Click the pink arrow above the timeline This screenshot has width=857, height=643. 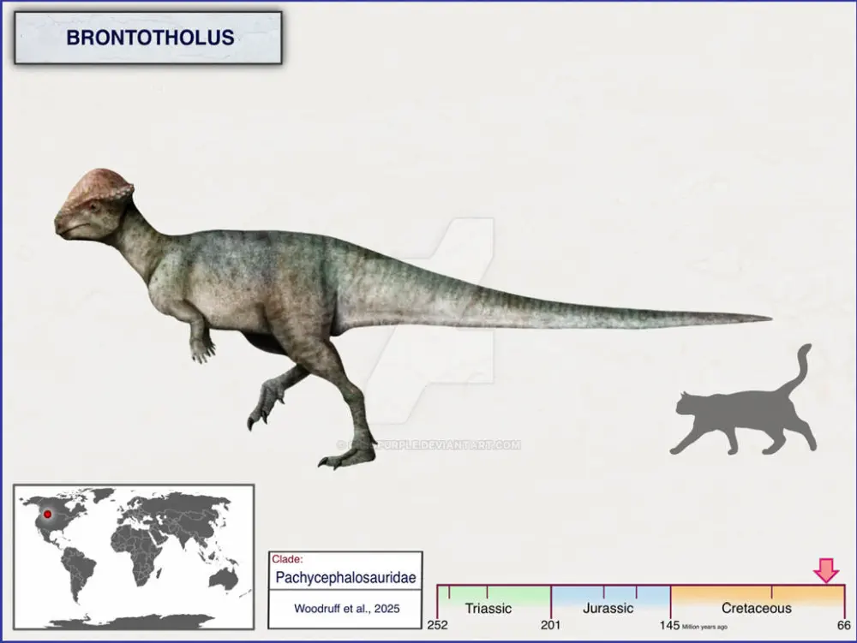click(826, 570)
